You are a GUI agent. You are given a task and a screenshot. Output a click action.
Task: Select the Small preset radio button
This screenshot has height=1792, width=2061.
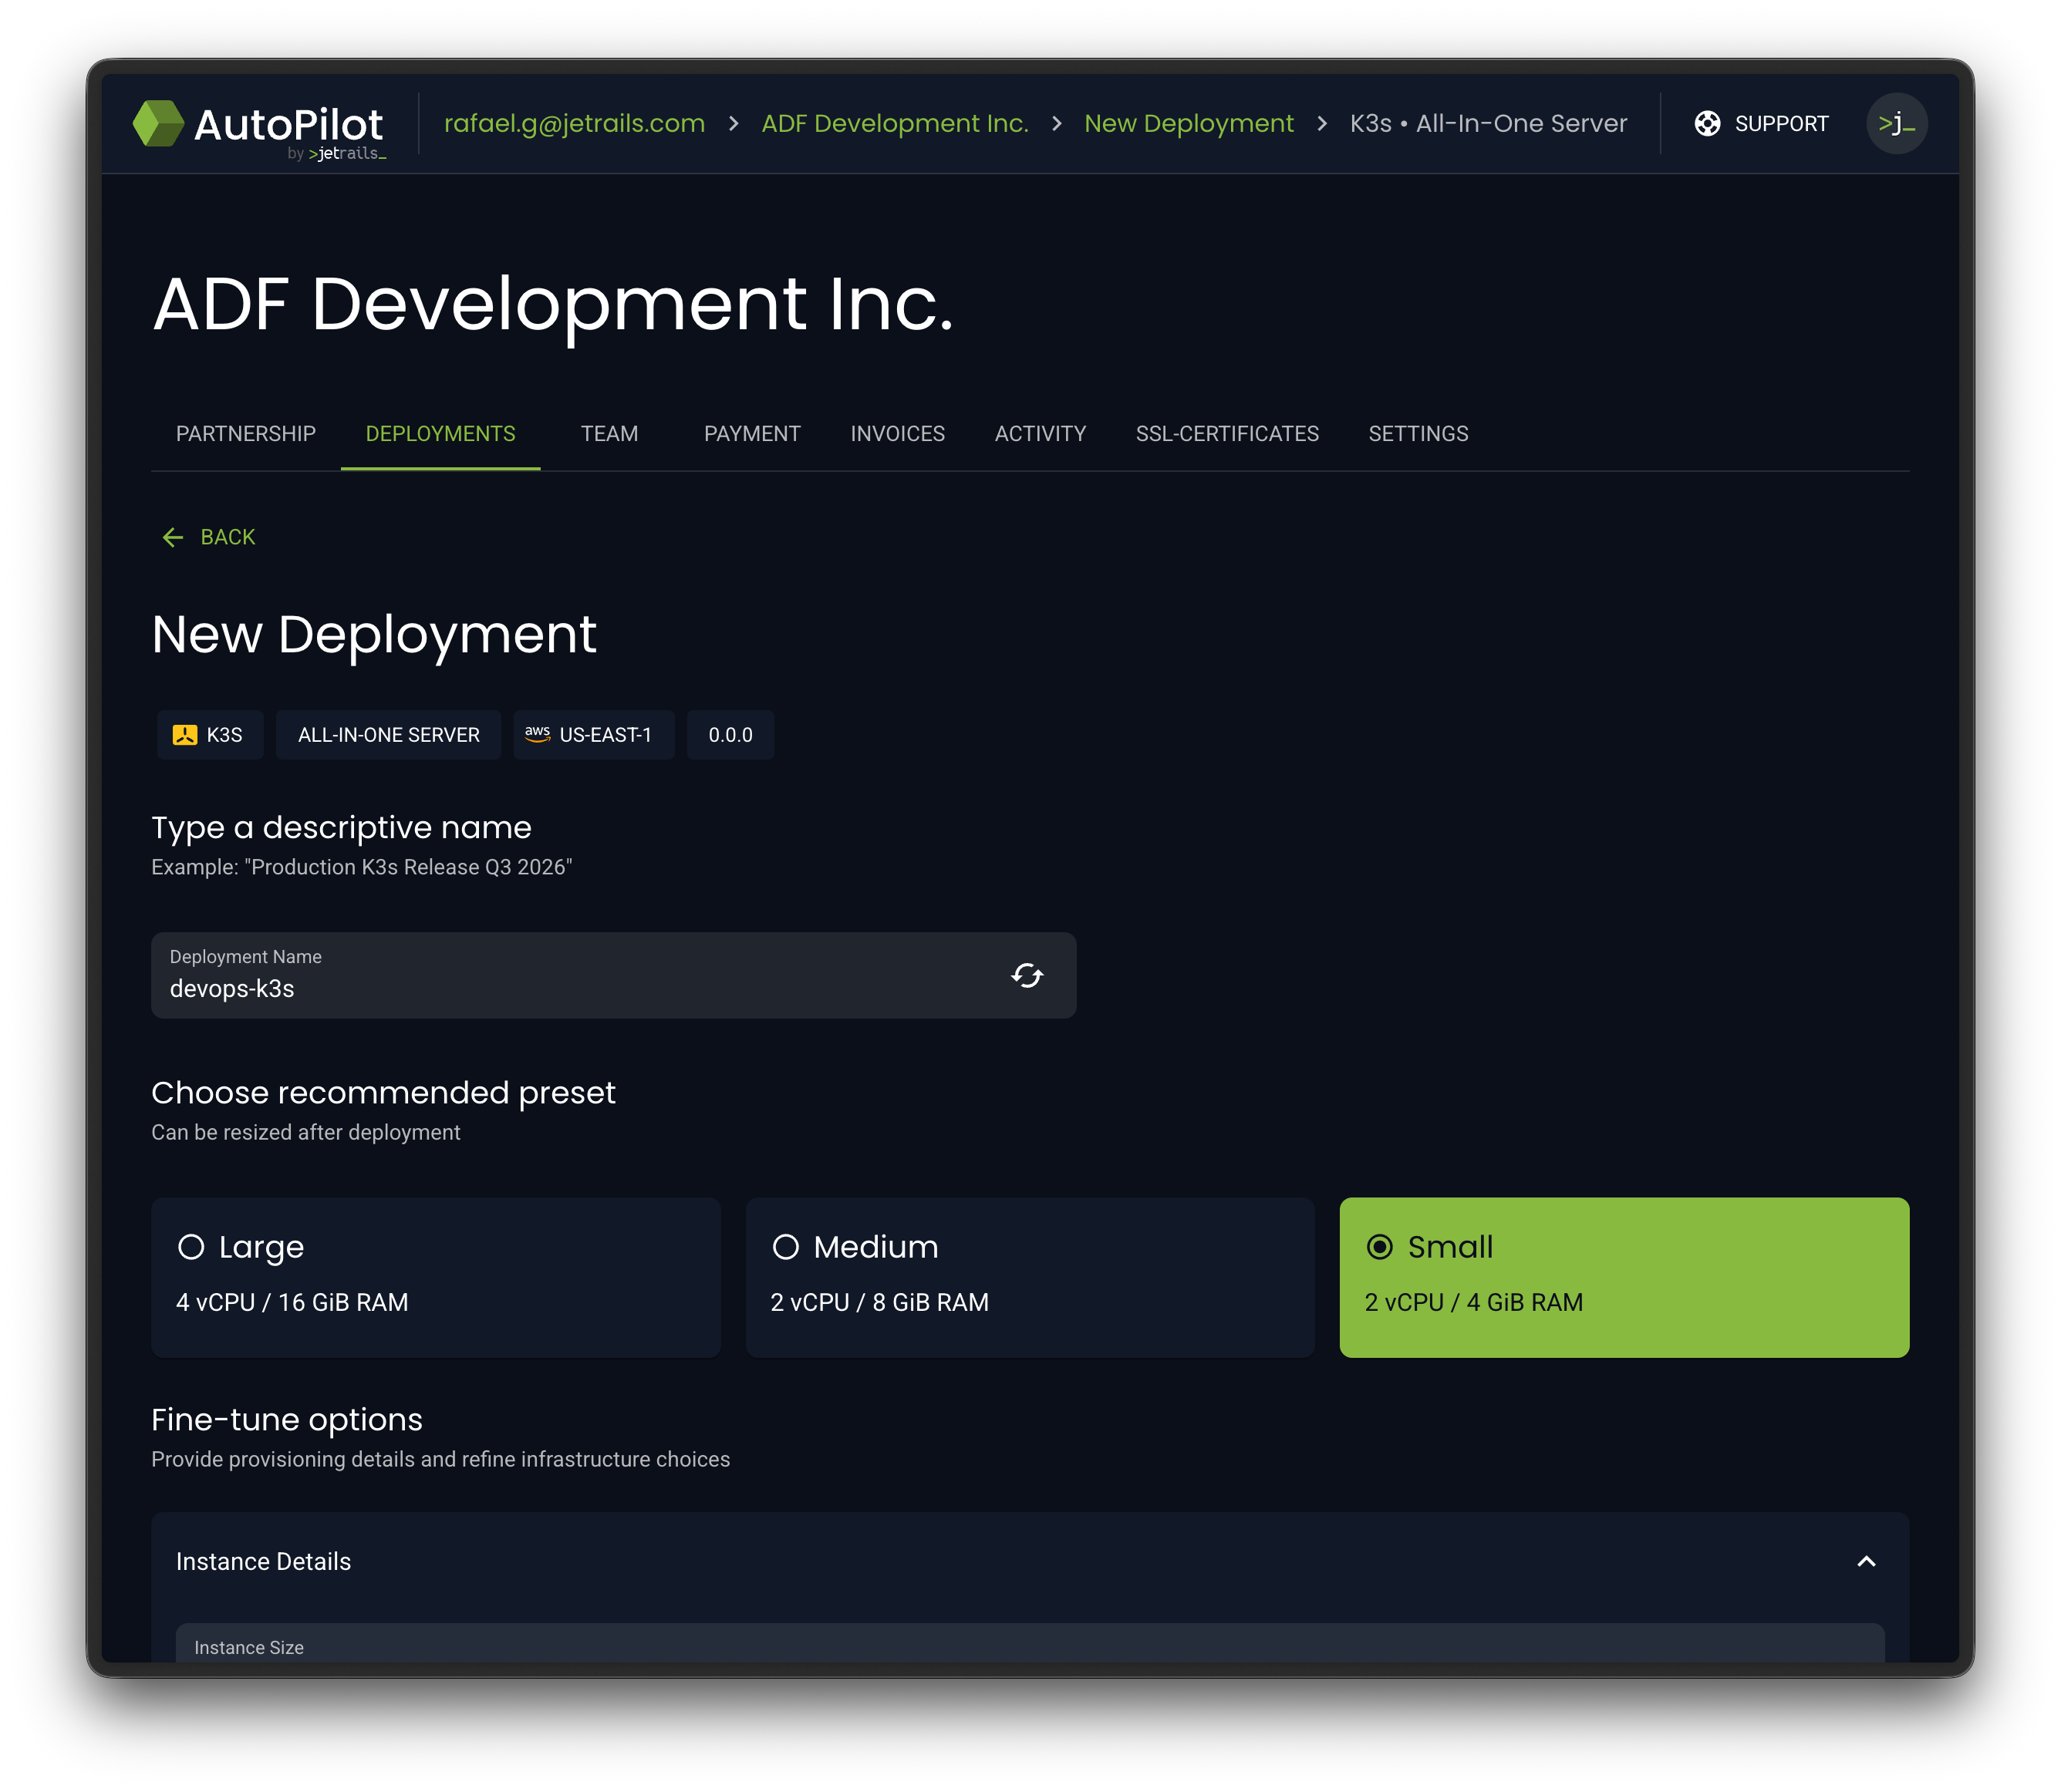tap(1380, 1247)
